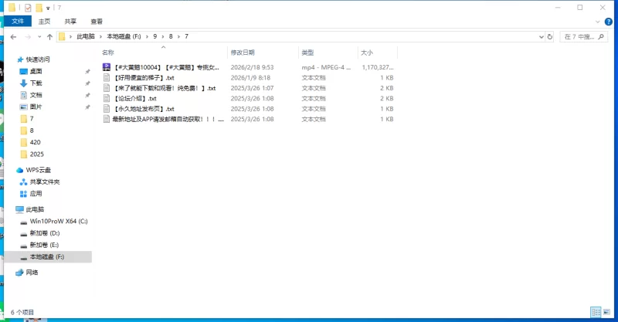Image resolution: width=618 pixels, height=322 pixels.
Task: Click the pin icon beside 图片
Action: pyautogui.click(x=87, y=107)
